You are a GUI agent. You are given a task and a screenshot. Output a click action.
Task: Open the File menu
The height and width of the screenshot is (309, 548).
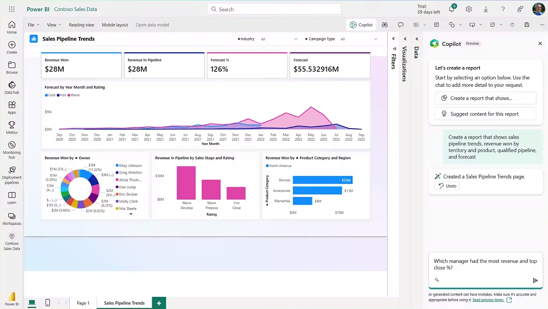(x=33, y=25)
